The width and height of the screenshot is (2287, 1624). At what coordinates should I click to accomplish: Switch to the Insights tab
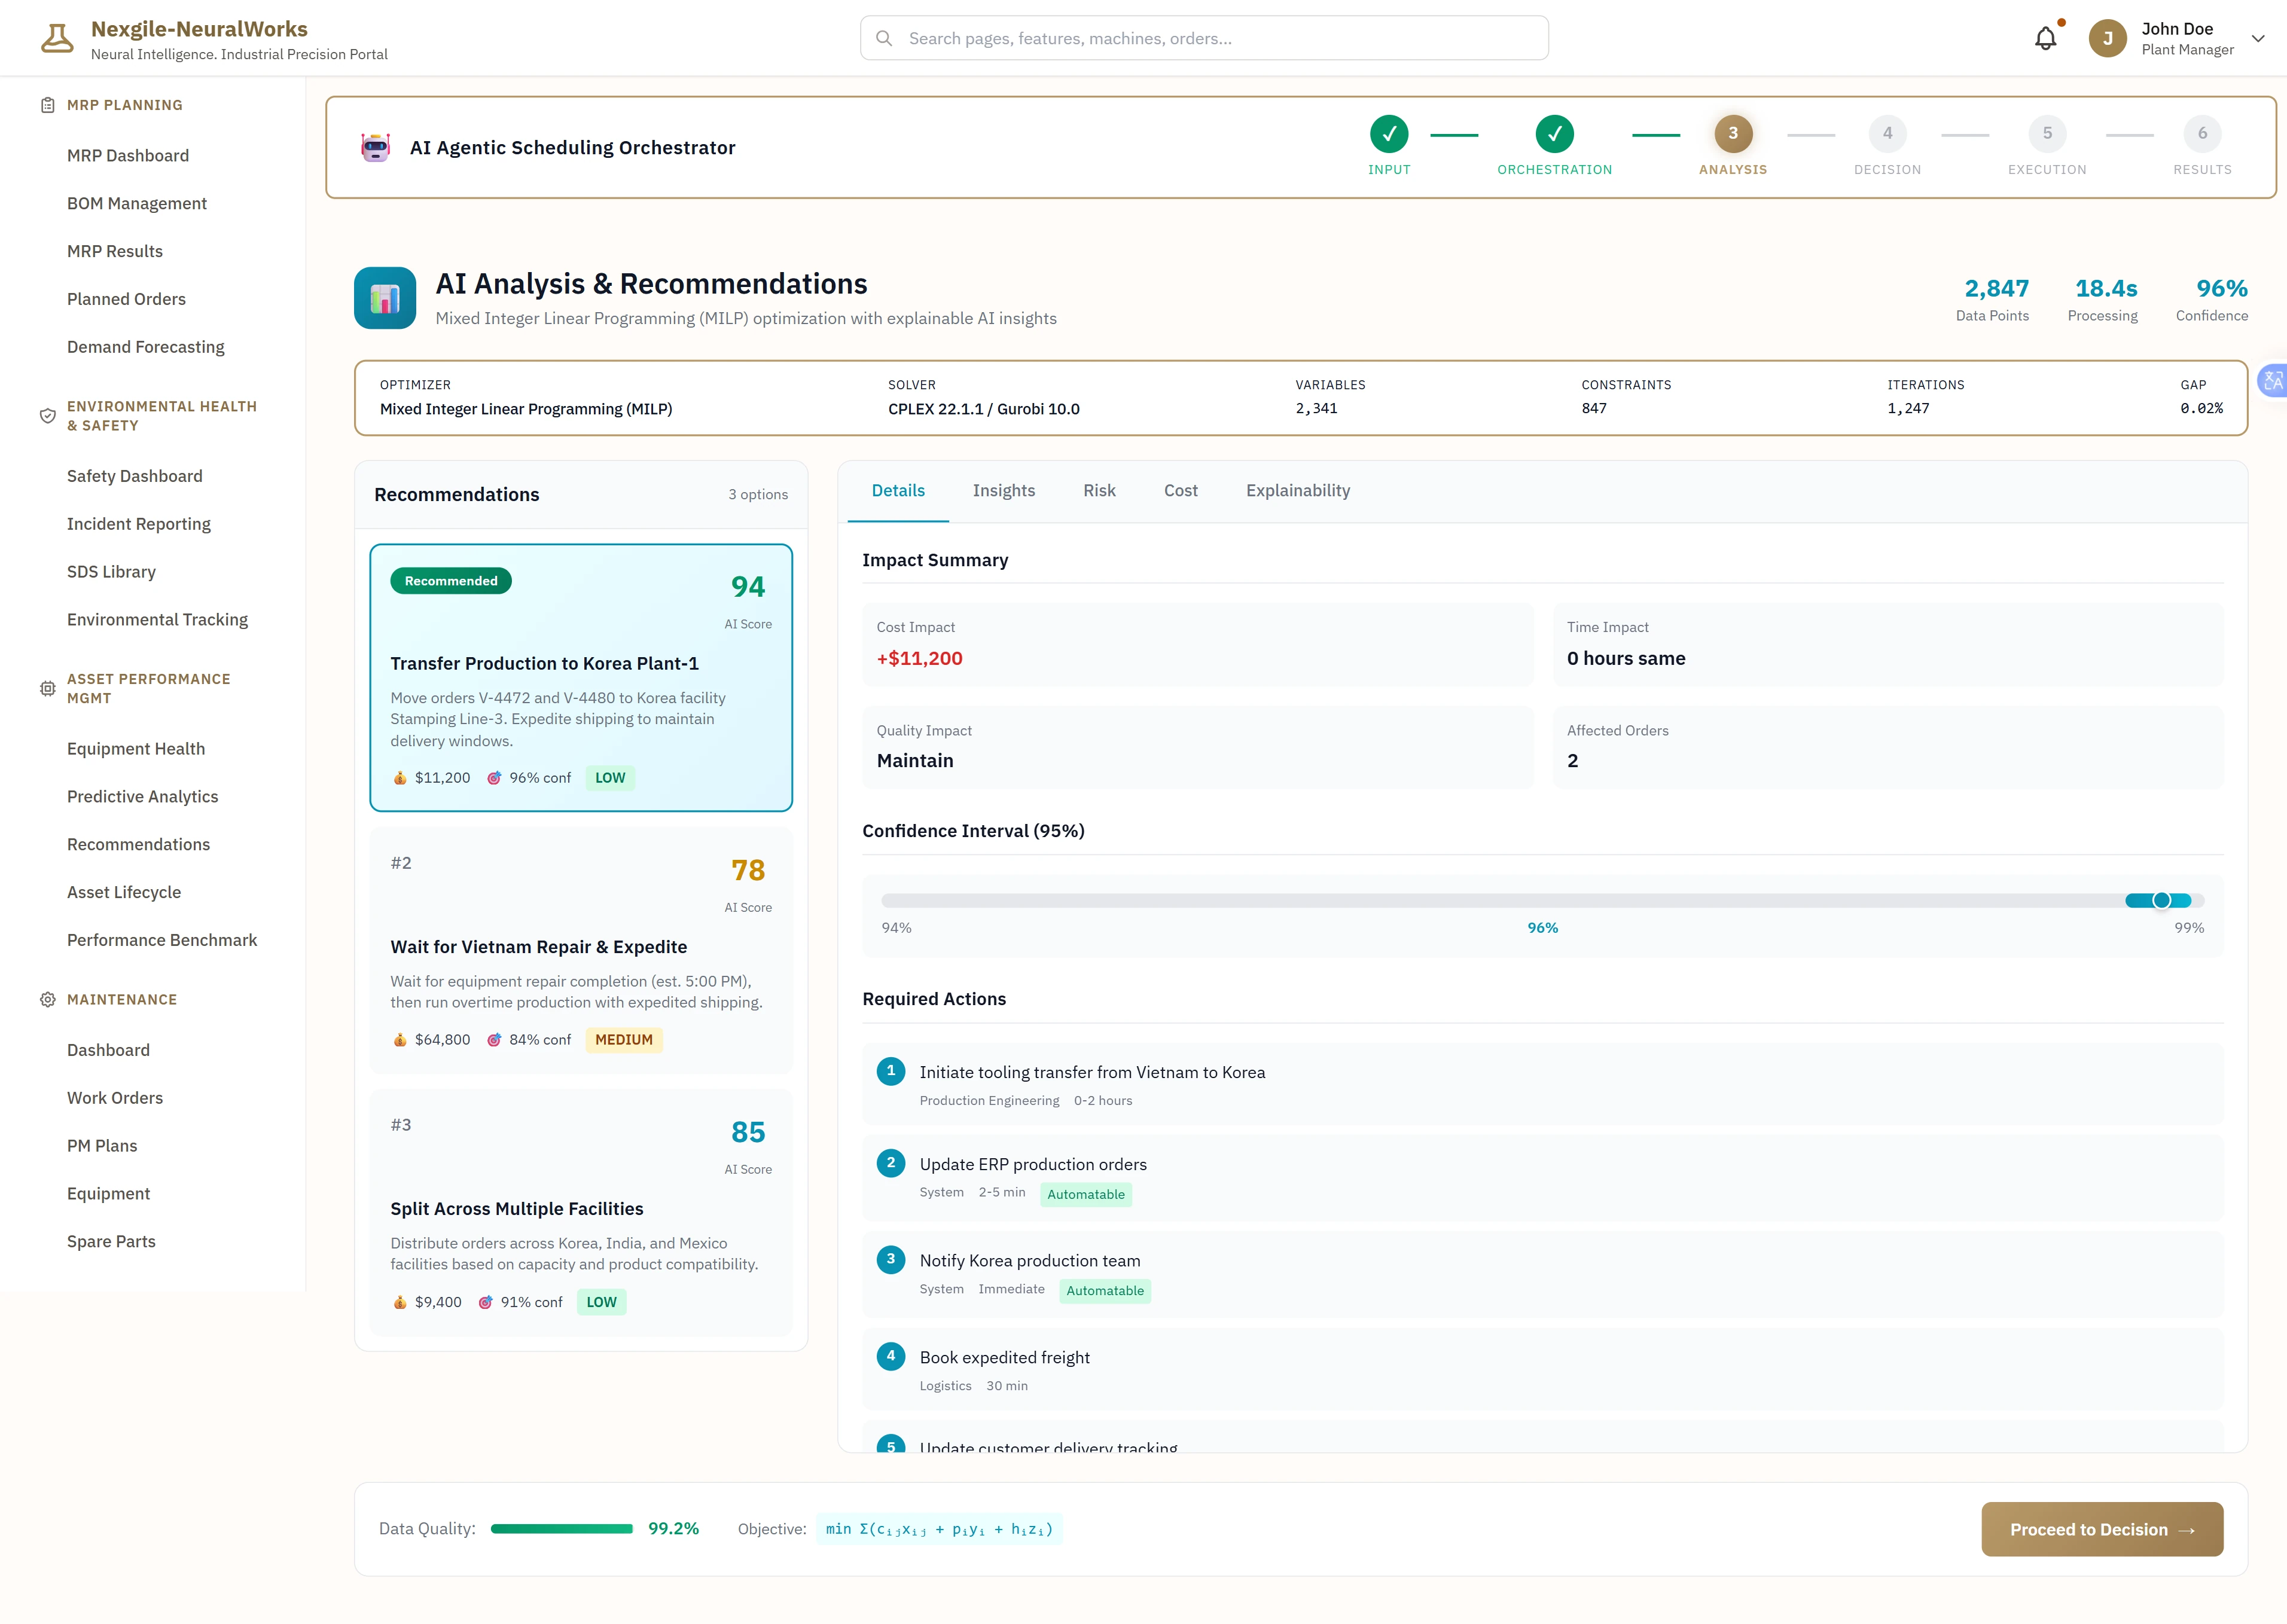click(1003, 491)
